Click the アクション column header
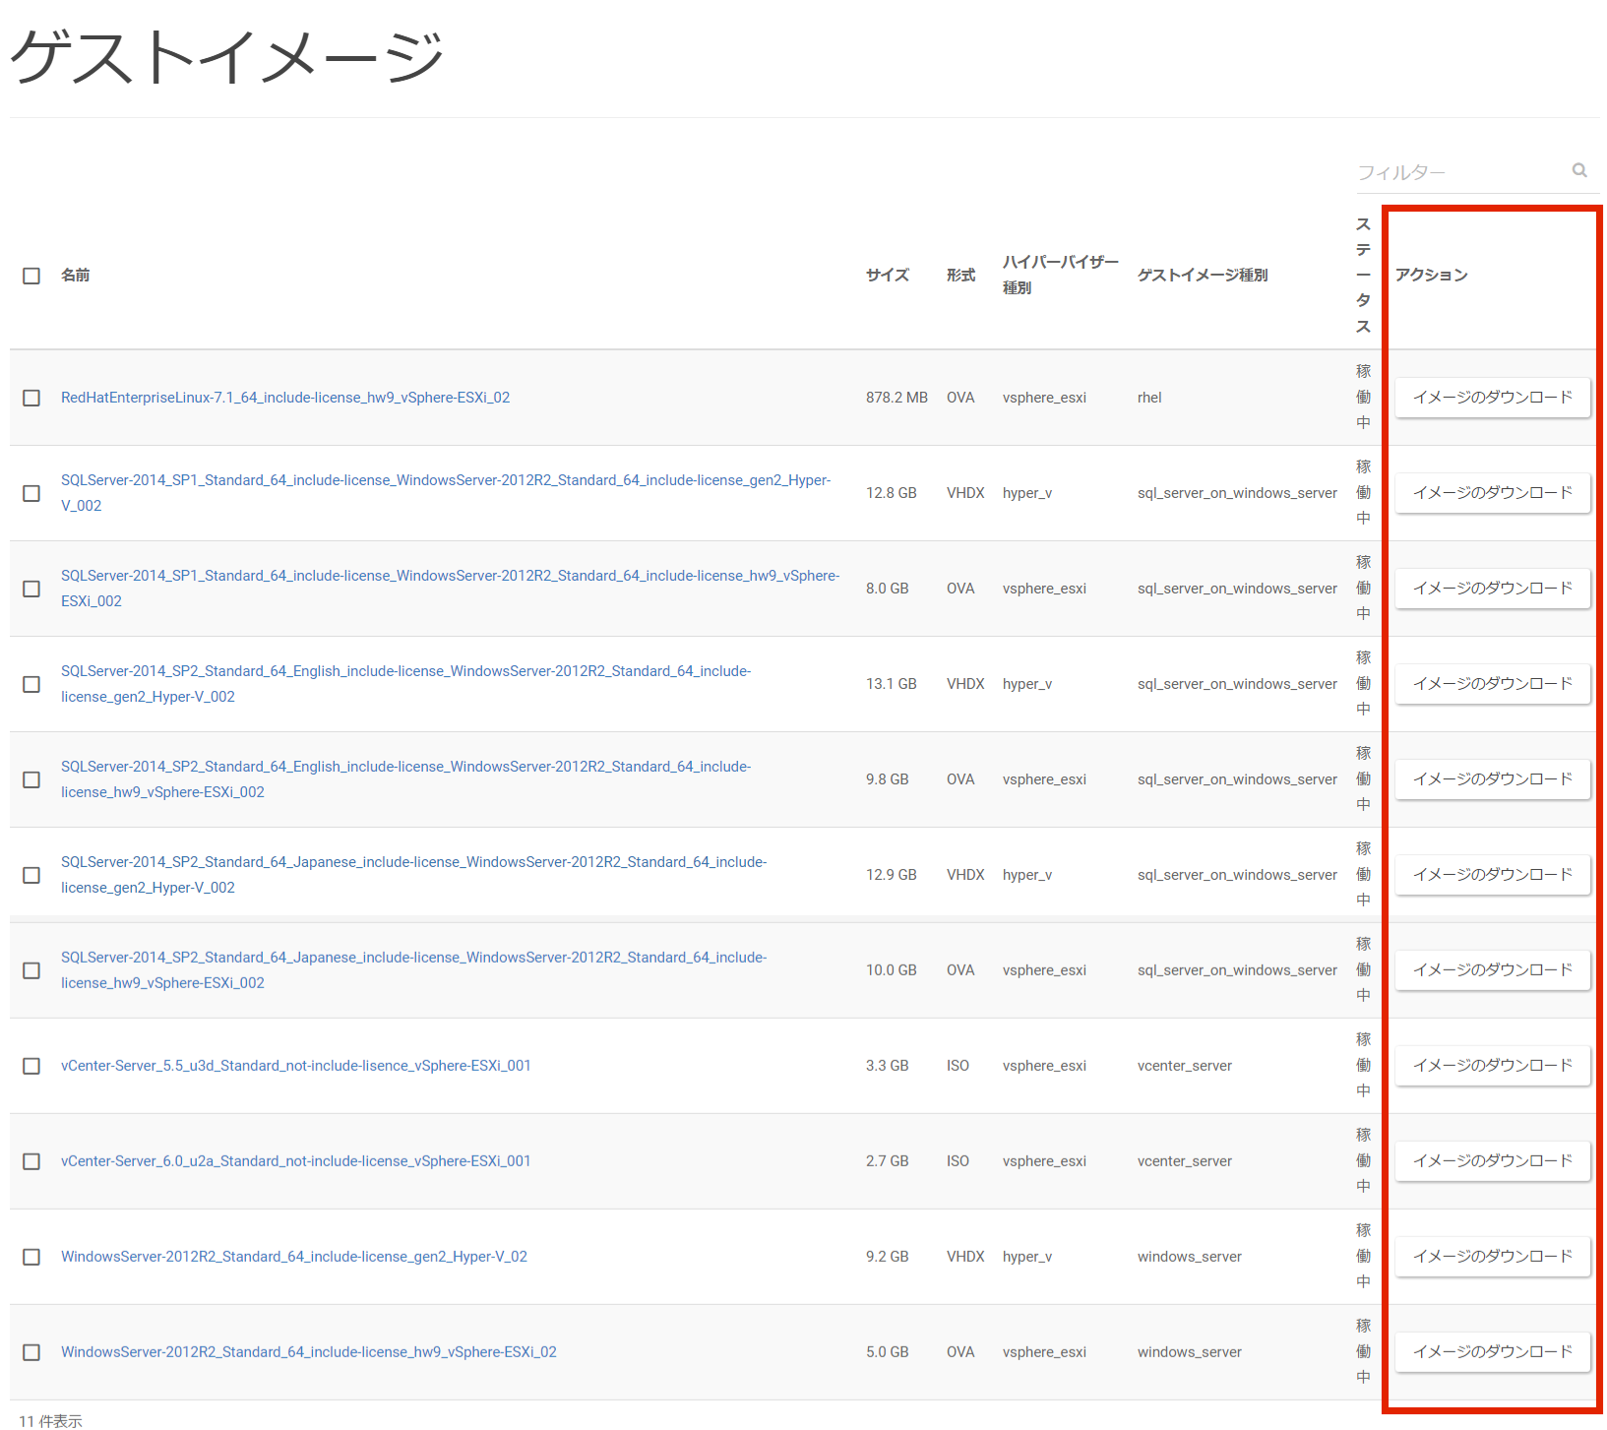Image resolution: width=1607 pixels, height=1430 pixels. [1431, 276]
